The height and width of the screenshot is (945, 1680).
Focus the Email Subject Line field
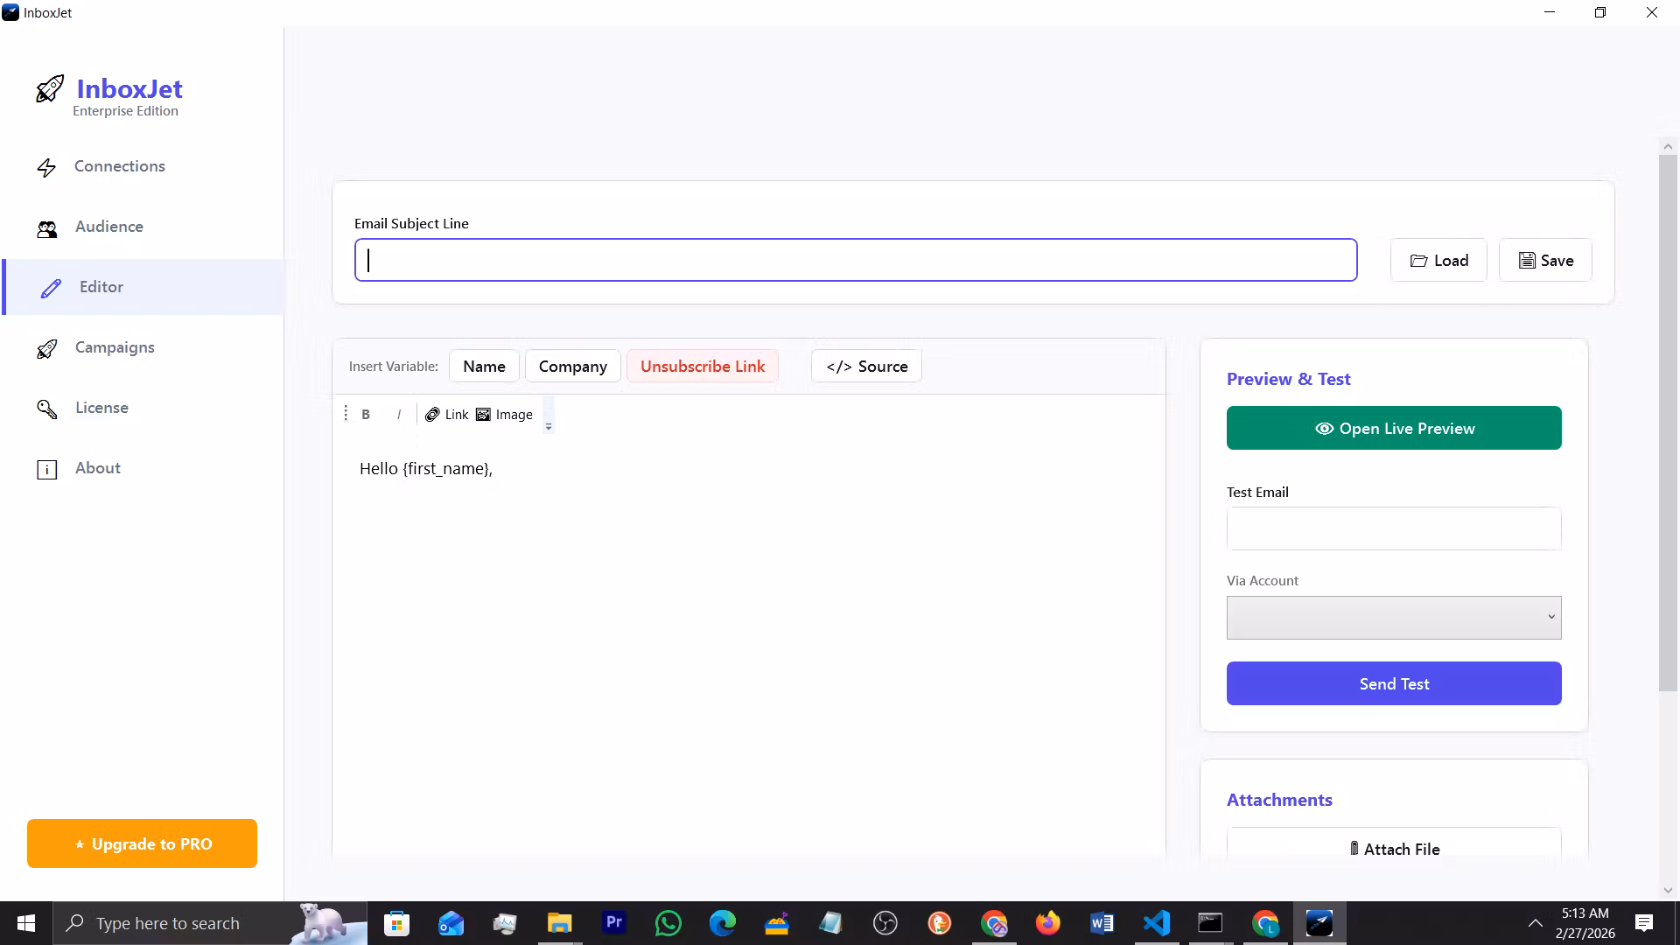click(856, 260)
